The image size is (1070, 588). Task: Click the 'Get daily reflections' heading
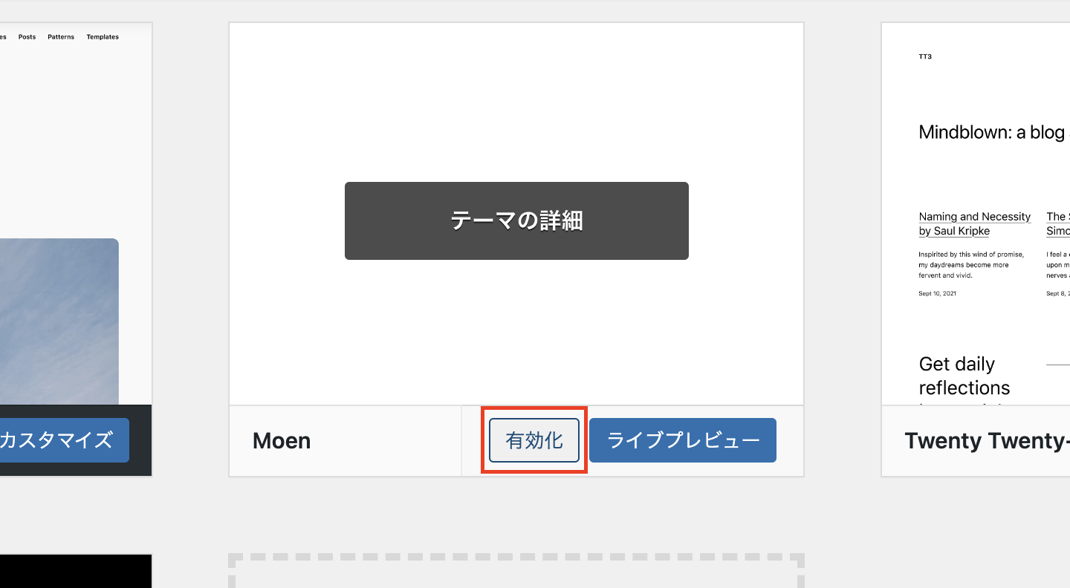pyautogui.click(x=964, y=376)
